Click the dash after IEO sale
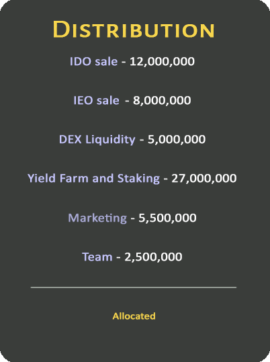Image resolution: width=270 pixels, height=362 pixels. pyautogui.click(x=127, y=101)
